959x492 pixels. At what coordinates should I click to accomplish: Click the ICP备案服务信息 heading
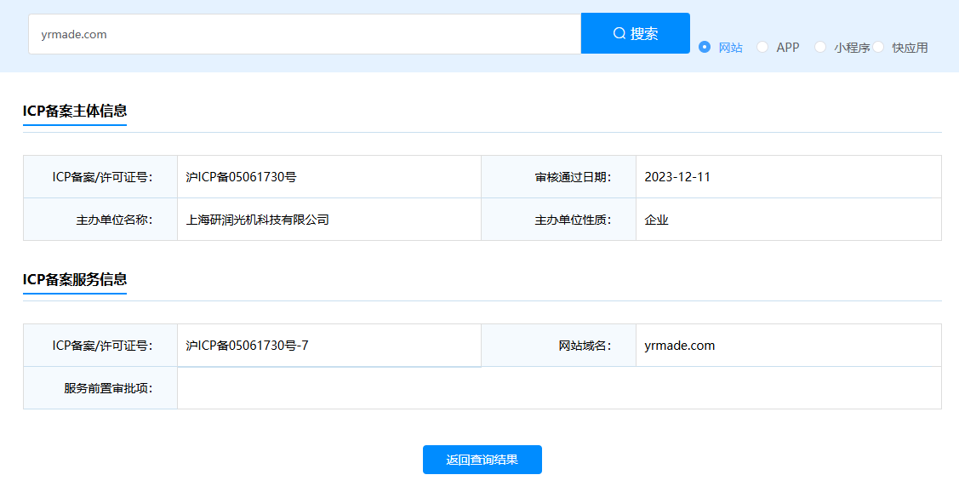tap(75, 280)
